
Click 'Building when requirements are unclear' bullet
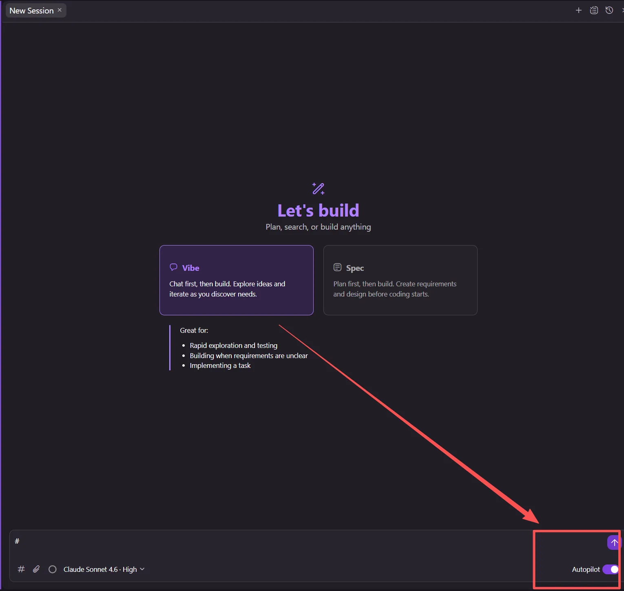pos(249,356)
